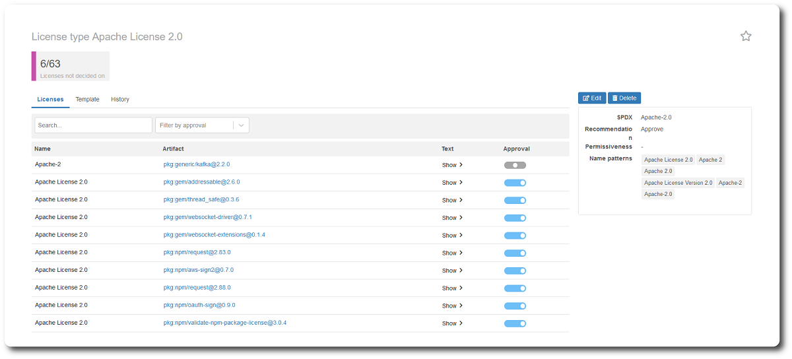Open the History tab
Screen dimensions: 792x359
[120, 100]
